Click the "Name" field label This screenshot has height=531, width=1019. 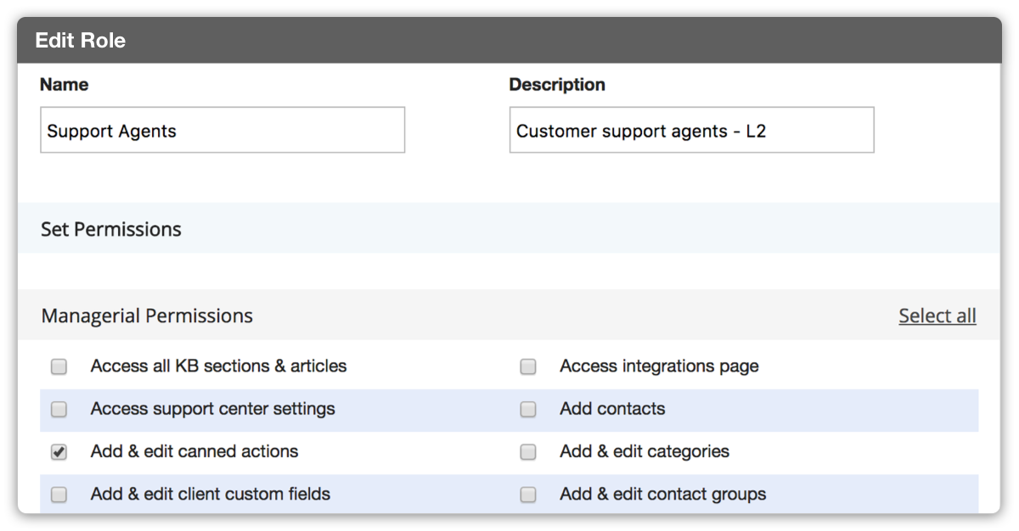(x=64, y=85)
